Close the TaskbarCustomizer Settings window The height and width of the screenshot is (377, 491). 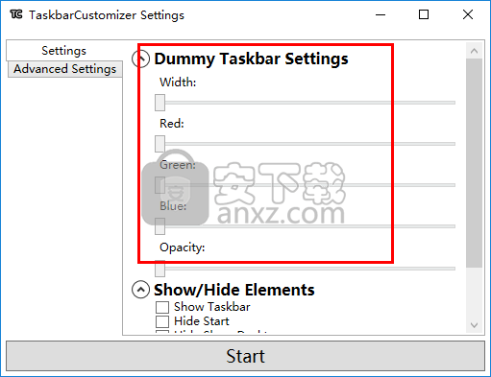468,14
